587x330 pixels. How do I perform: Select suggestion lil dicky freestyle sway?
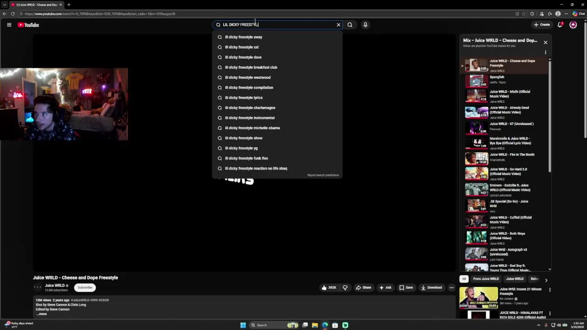[x=277, y=37]
